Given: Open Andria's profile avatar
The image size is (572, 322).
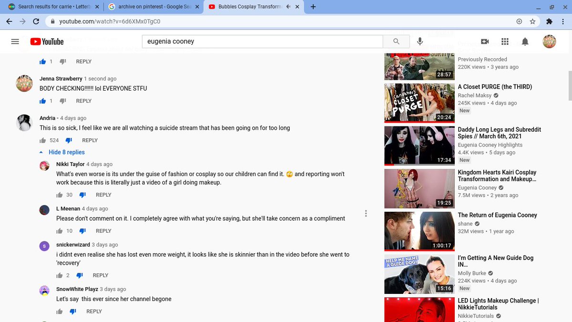Looking at the screenshot, I should point(24,123).
